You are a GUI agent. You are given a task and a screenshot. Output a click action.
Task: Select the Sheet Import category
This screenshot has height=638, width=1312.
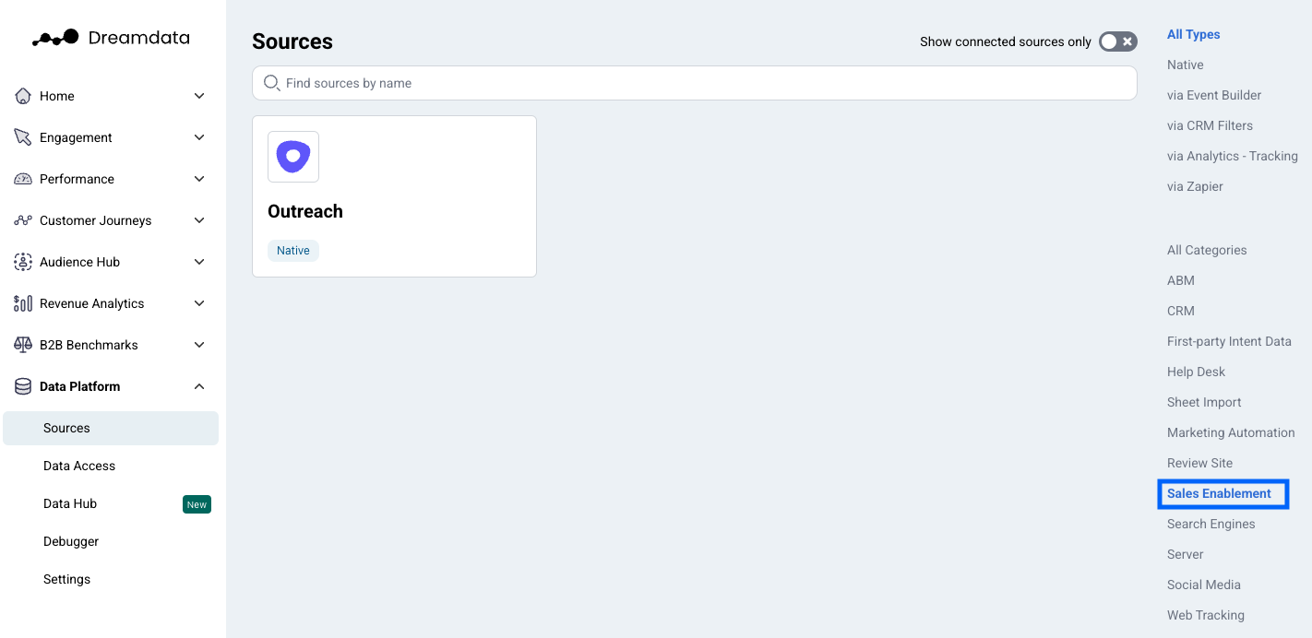[x=1204, y=402]
